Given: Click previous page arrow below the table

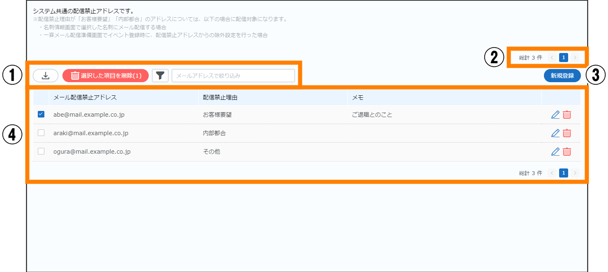Looking at the screenshot, I should [x=552, y=173].
